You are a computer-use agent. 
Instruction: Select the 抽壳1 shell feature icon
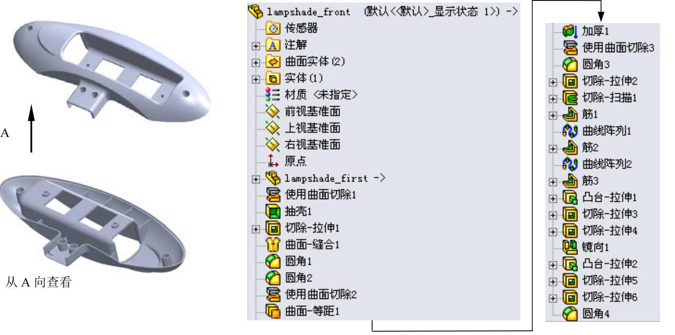pos(273,211)
